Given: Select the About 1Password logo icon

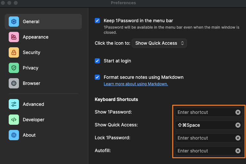Looking at the screenshot, I should pos(14,135).
